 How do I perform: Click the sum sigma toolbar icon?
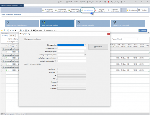point(18,30)
